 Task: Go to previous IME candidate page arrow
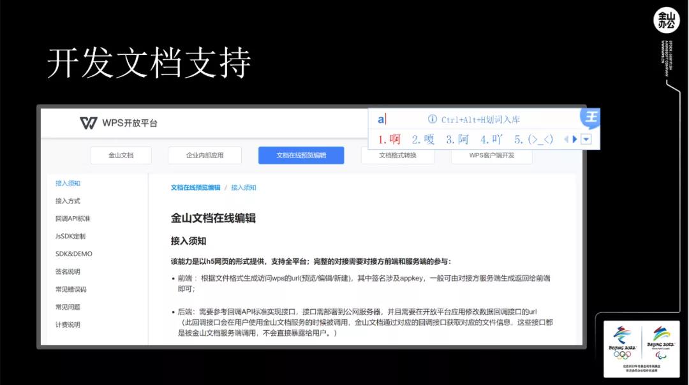(x=567, y=140)
